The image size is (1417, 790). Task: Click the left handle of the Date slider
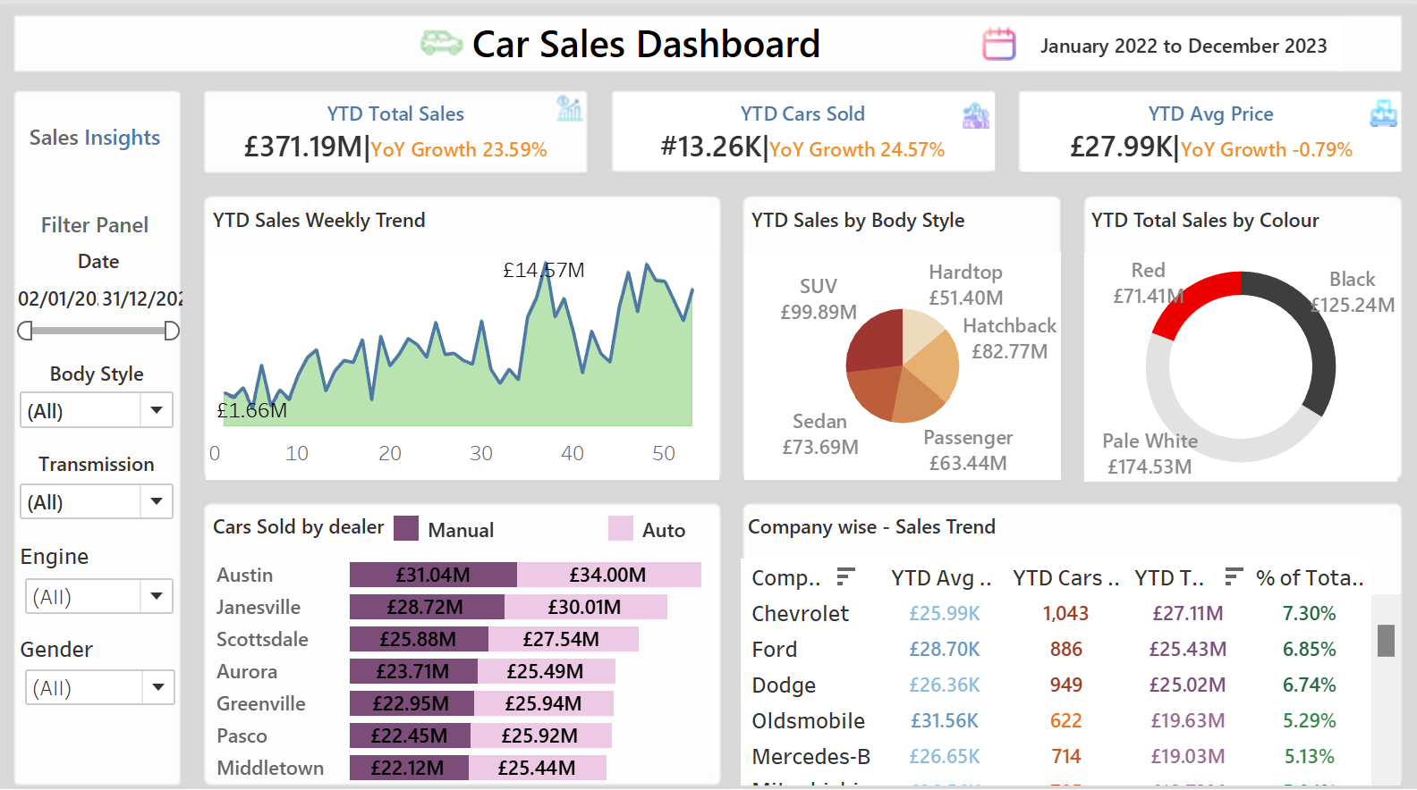25,331
